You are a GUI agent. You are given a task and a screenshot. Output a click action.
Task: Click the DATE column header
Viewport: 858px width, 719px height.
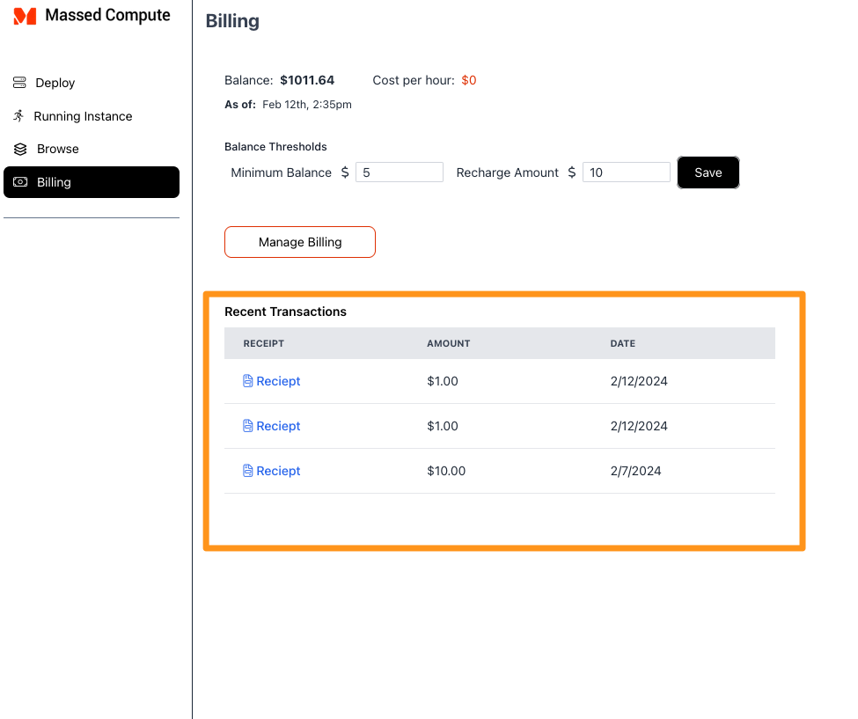tap(623, 343)
